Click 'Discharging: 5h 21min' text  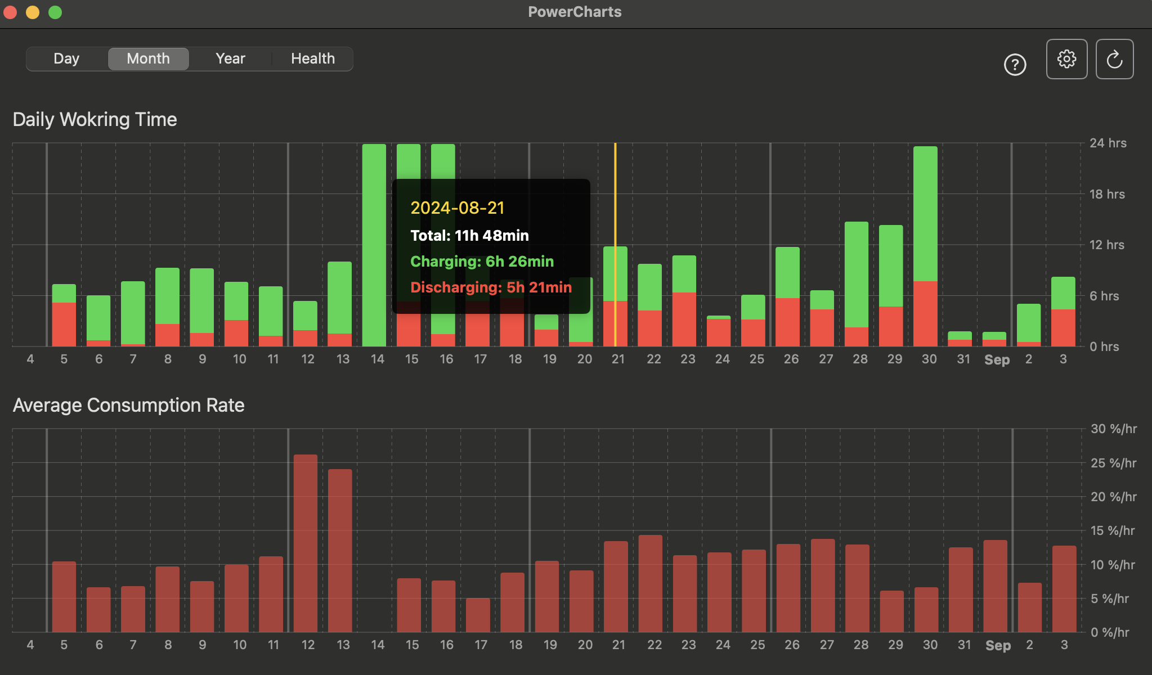[x=491, y=287]
